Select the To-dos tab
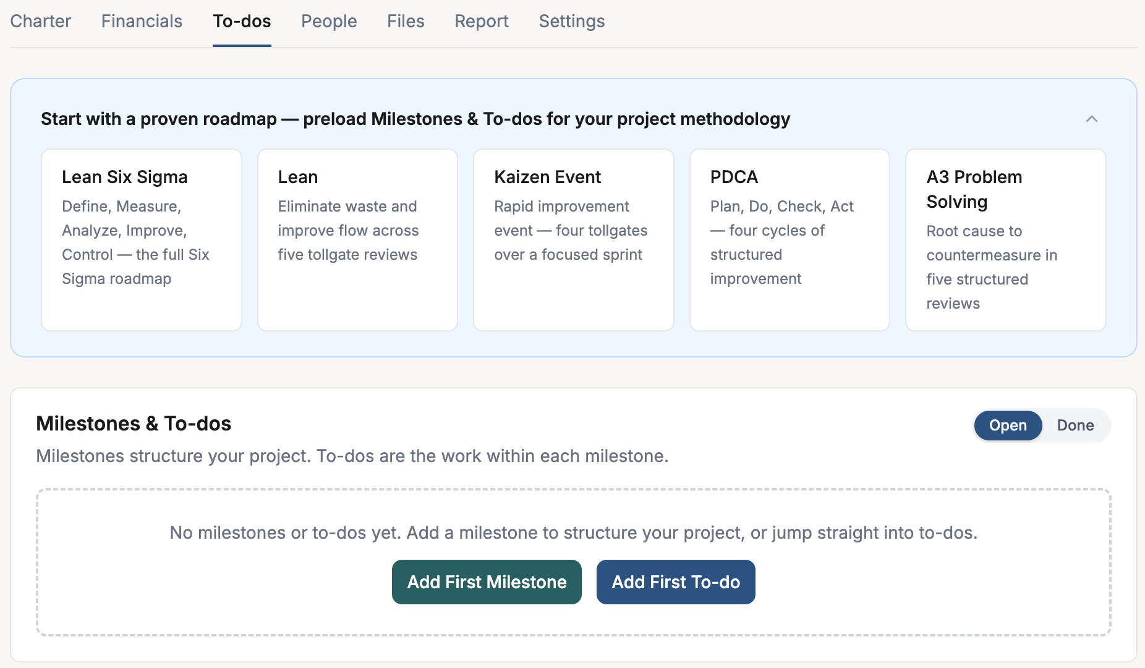The image size is (1145, 668). [x=242, y=21]
